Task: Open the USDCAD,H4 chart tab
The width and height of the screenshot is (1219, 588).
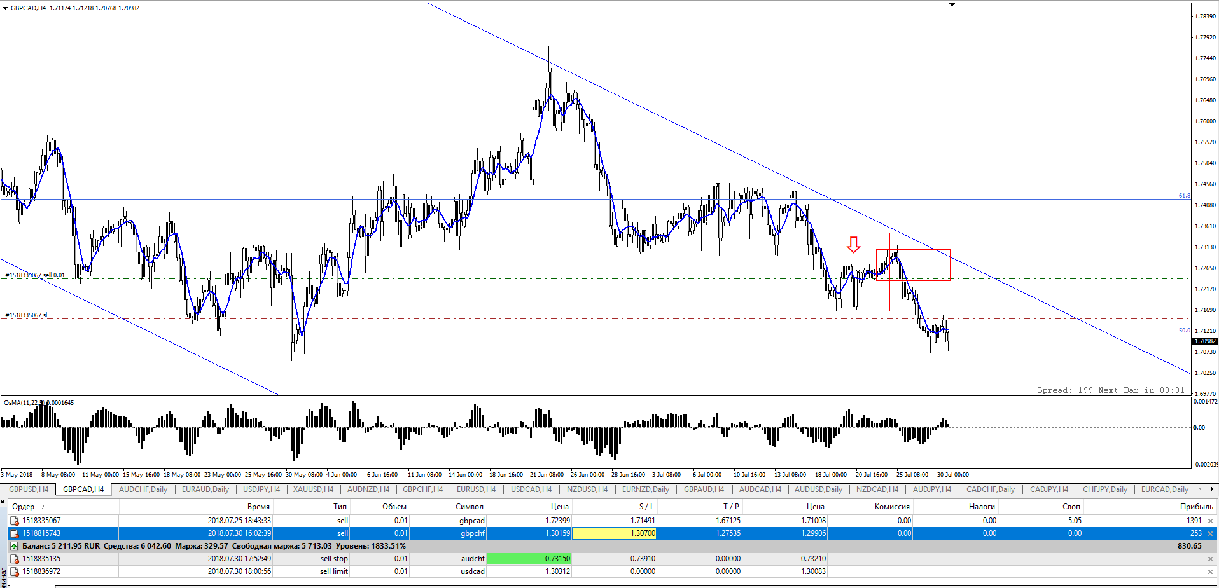Action: 531,489
